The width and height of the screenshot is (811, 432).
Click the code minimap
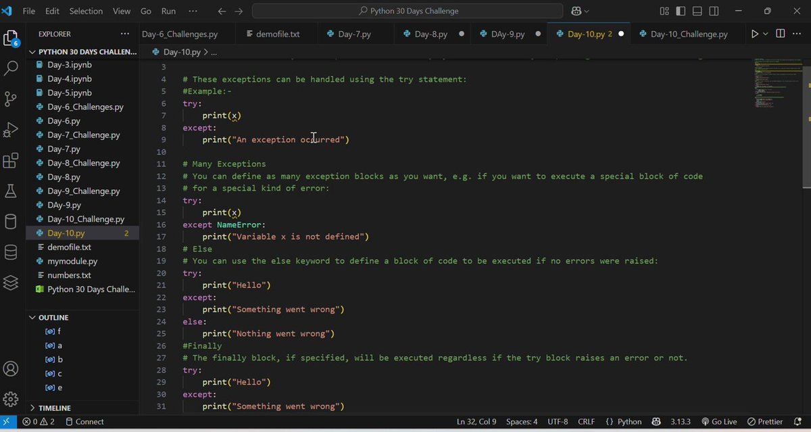pos(777,85)
